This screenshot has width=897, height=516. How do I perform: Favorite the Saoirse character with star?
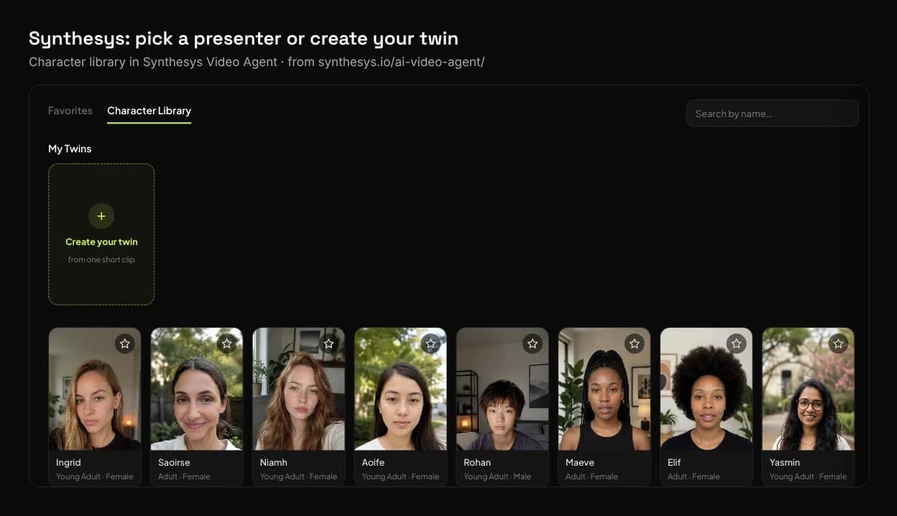227,344
